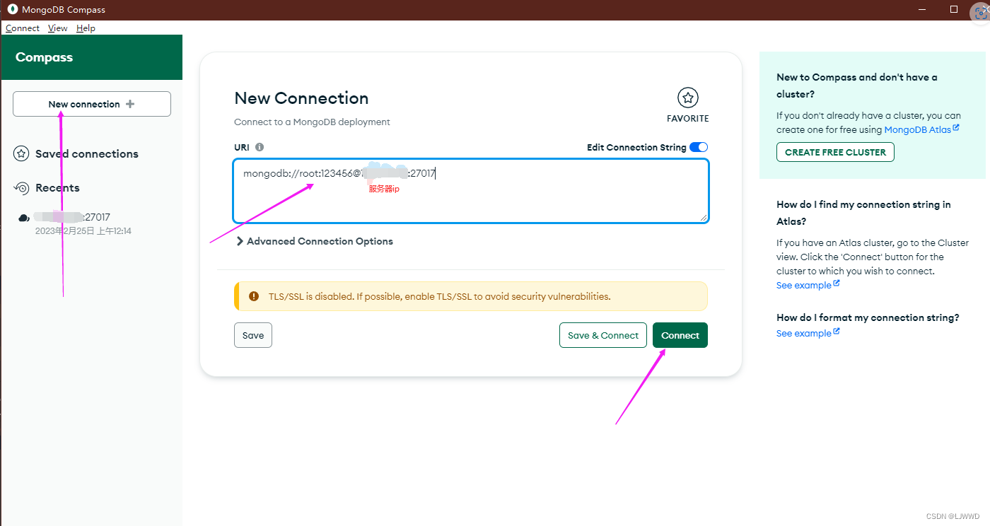990x526 pixels.
Task: Click the Saved connections star icon
Action: [21, 153]
